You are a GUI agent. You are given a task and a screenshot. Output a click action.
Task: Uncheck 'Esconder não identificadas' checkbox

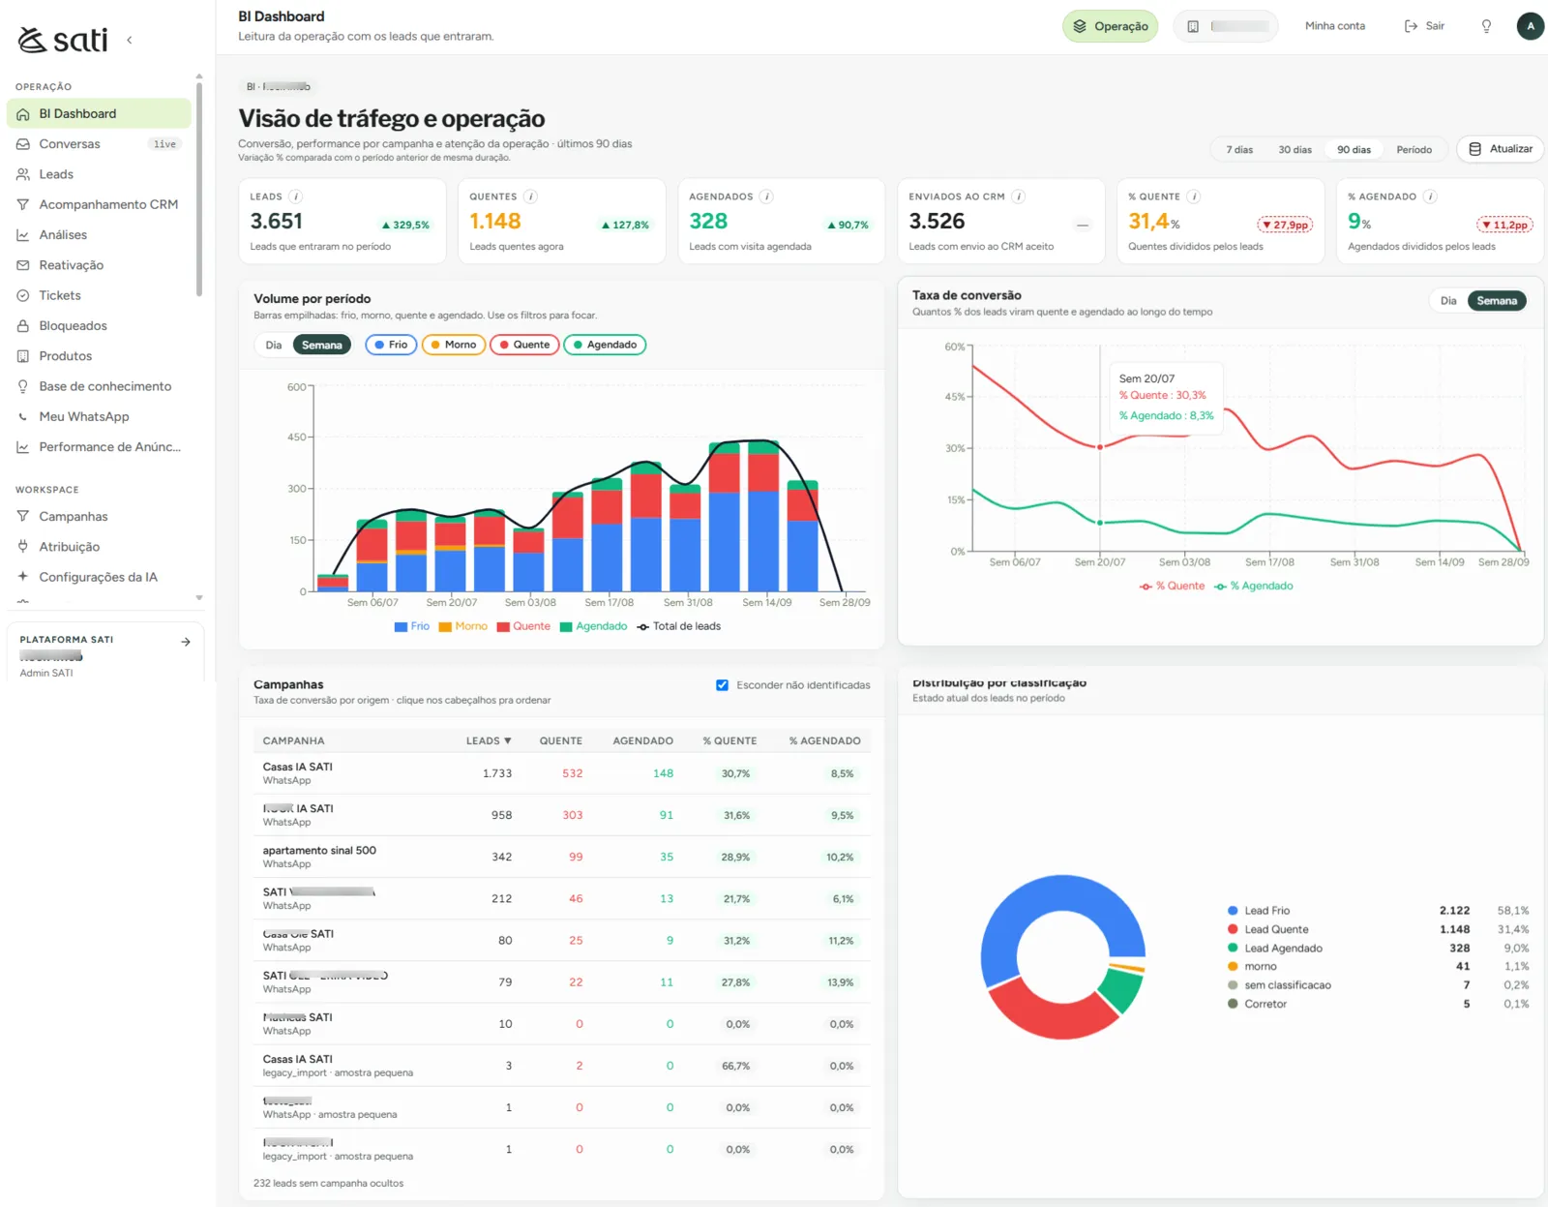[722, 685]
